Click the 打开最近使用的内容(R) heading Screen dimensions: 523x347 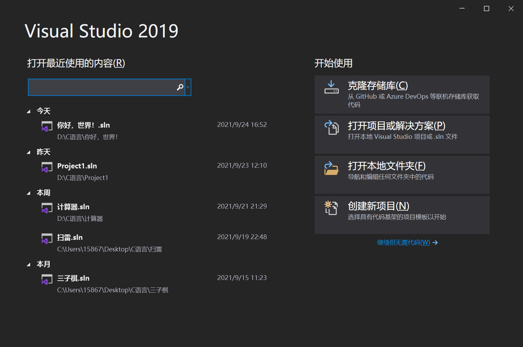[76, 63]
